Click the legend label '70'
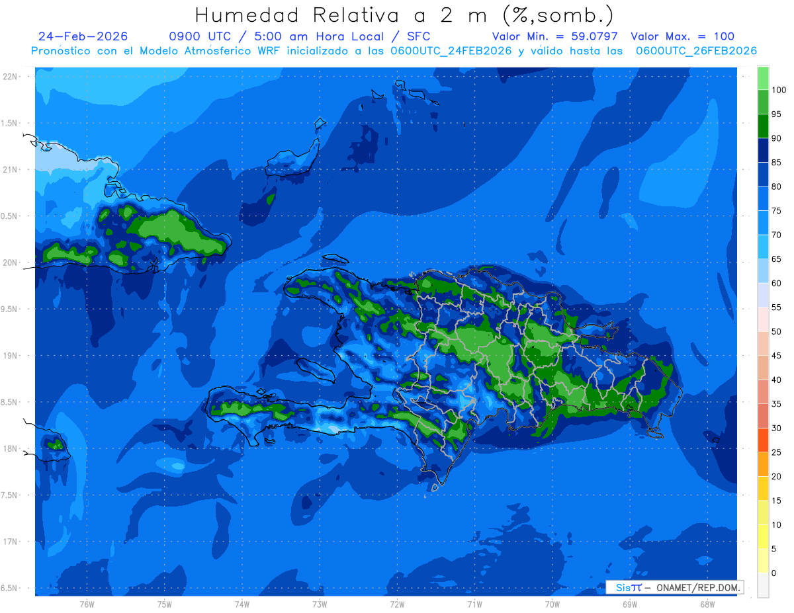 (x=776, y=235)
